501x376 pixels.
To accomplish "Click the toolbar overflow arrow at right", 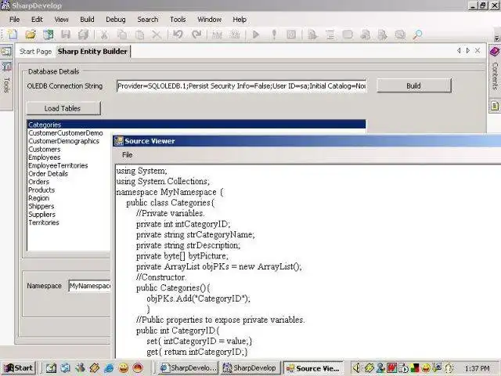I will (497, 38).
